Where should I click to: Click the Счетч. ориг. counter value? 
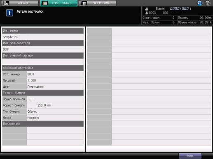point(173,18)
